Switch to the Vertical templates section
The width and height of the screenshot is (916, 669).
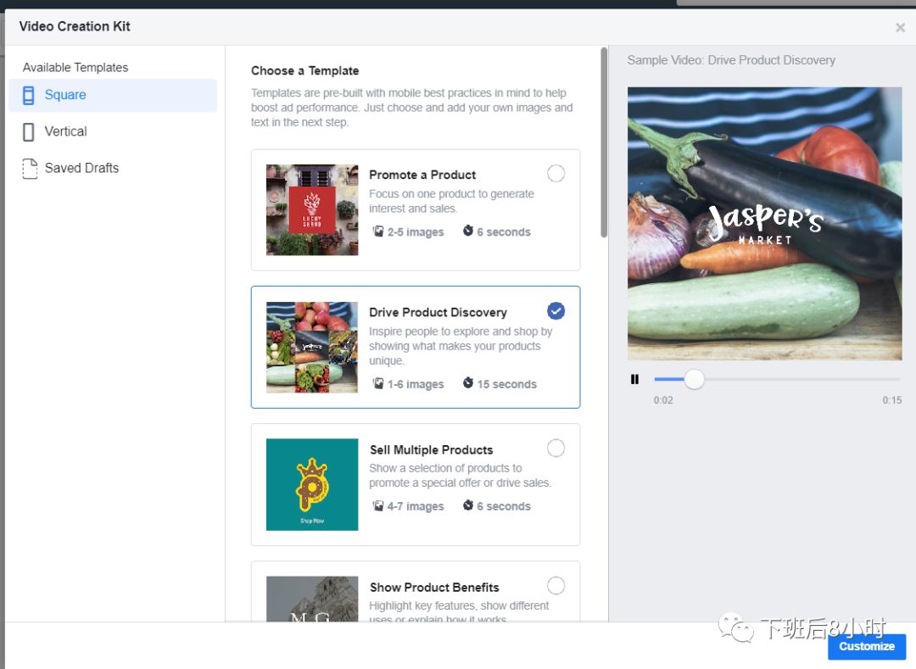(64, 131)
